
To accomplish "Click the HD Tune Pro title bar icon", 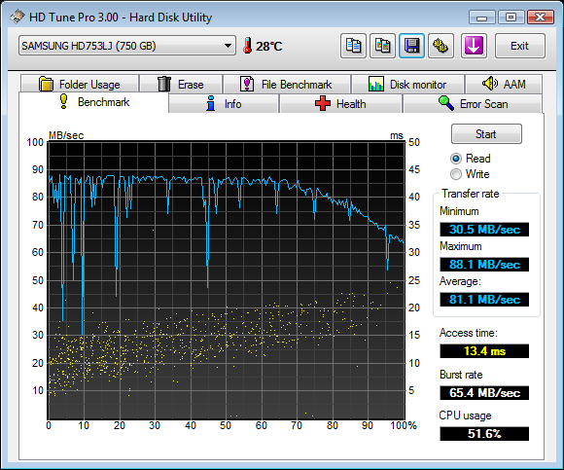I will 18,17.
